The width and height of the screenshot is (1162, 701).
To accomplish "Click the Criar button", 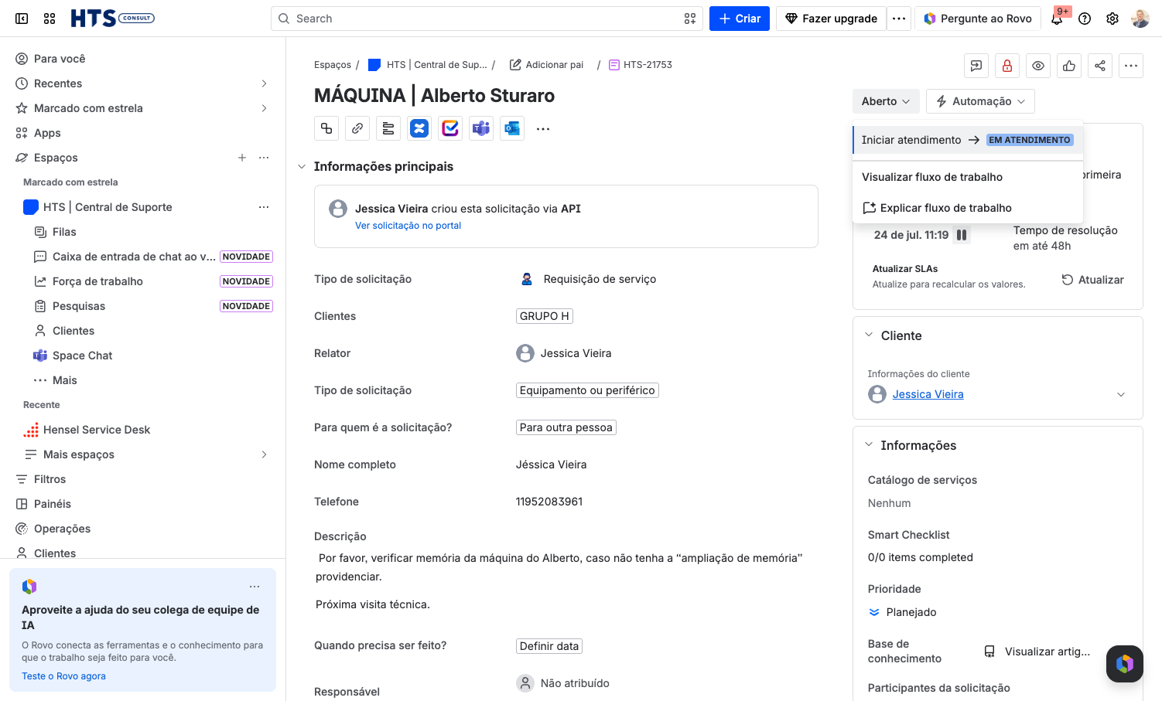I will point(740,19).
